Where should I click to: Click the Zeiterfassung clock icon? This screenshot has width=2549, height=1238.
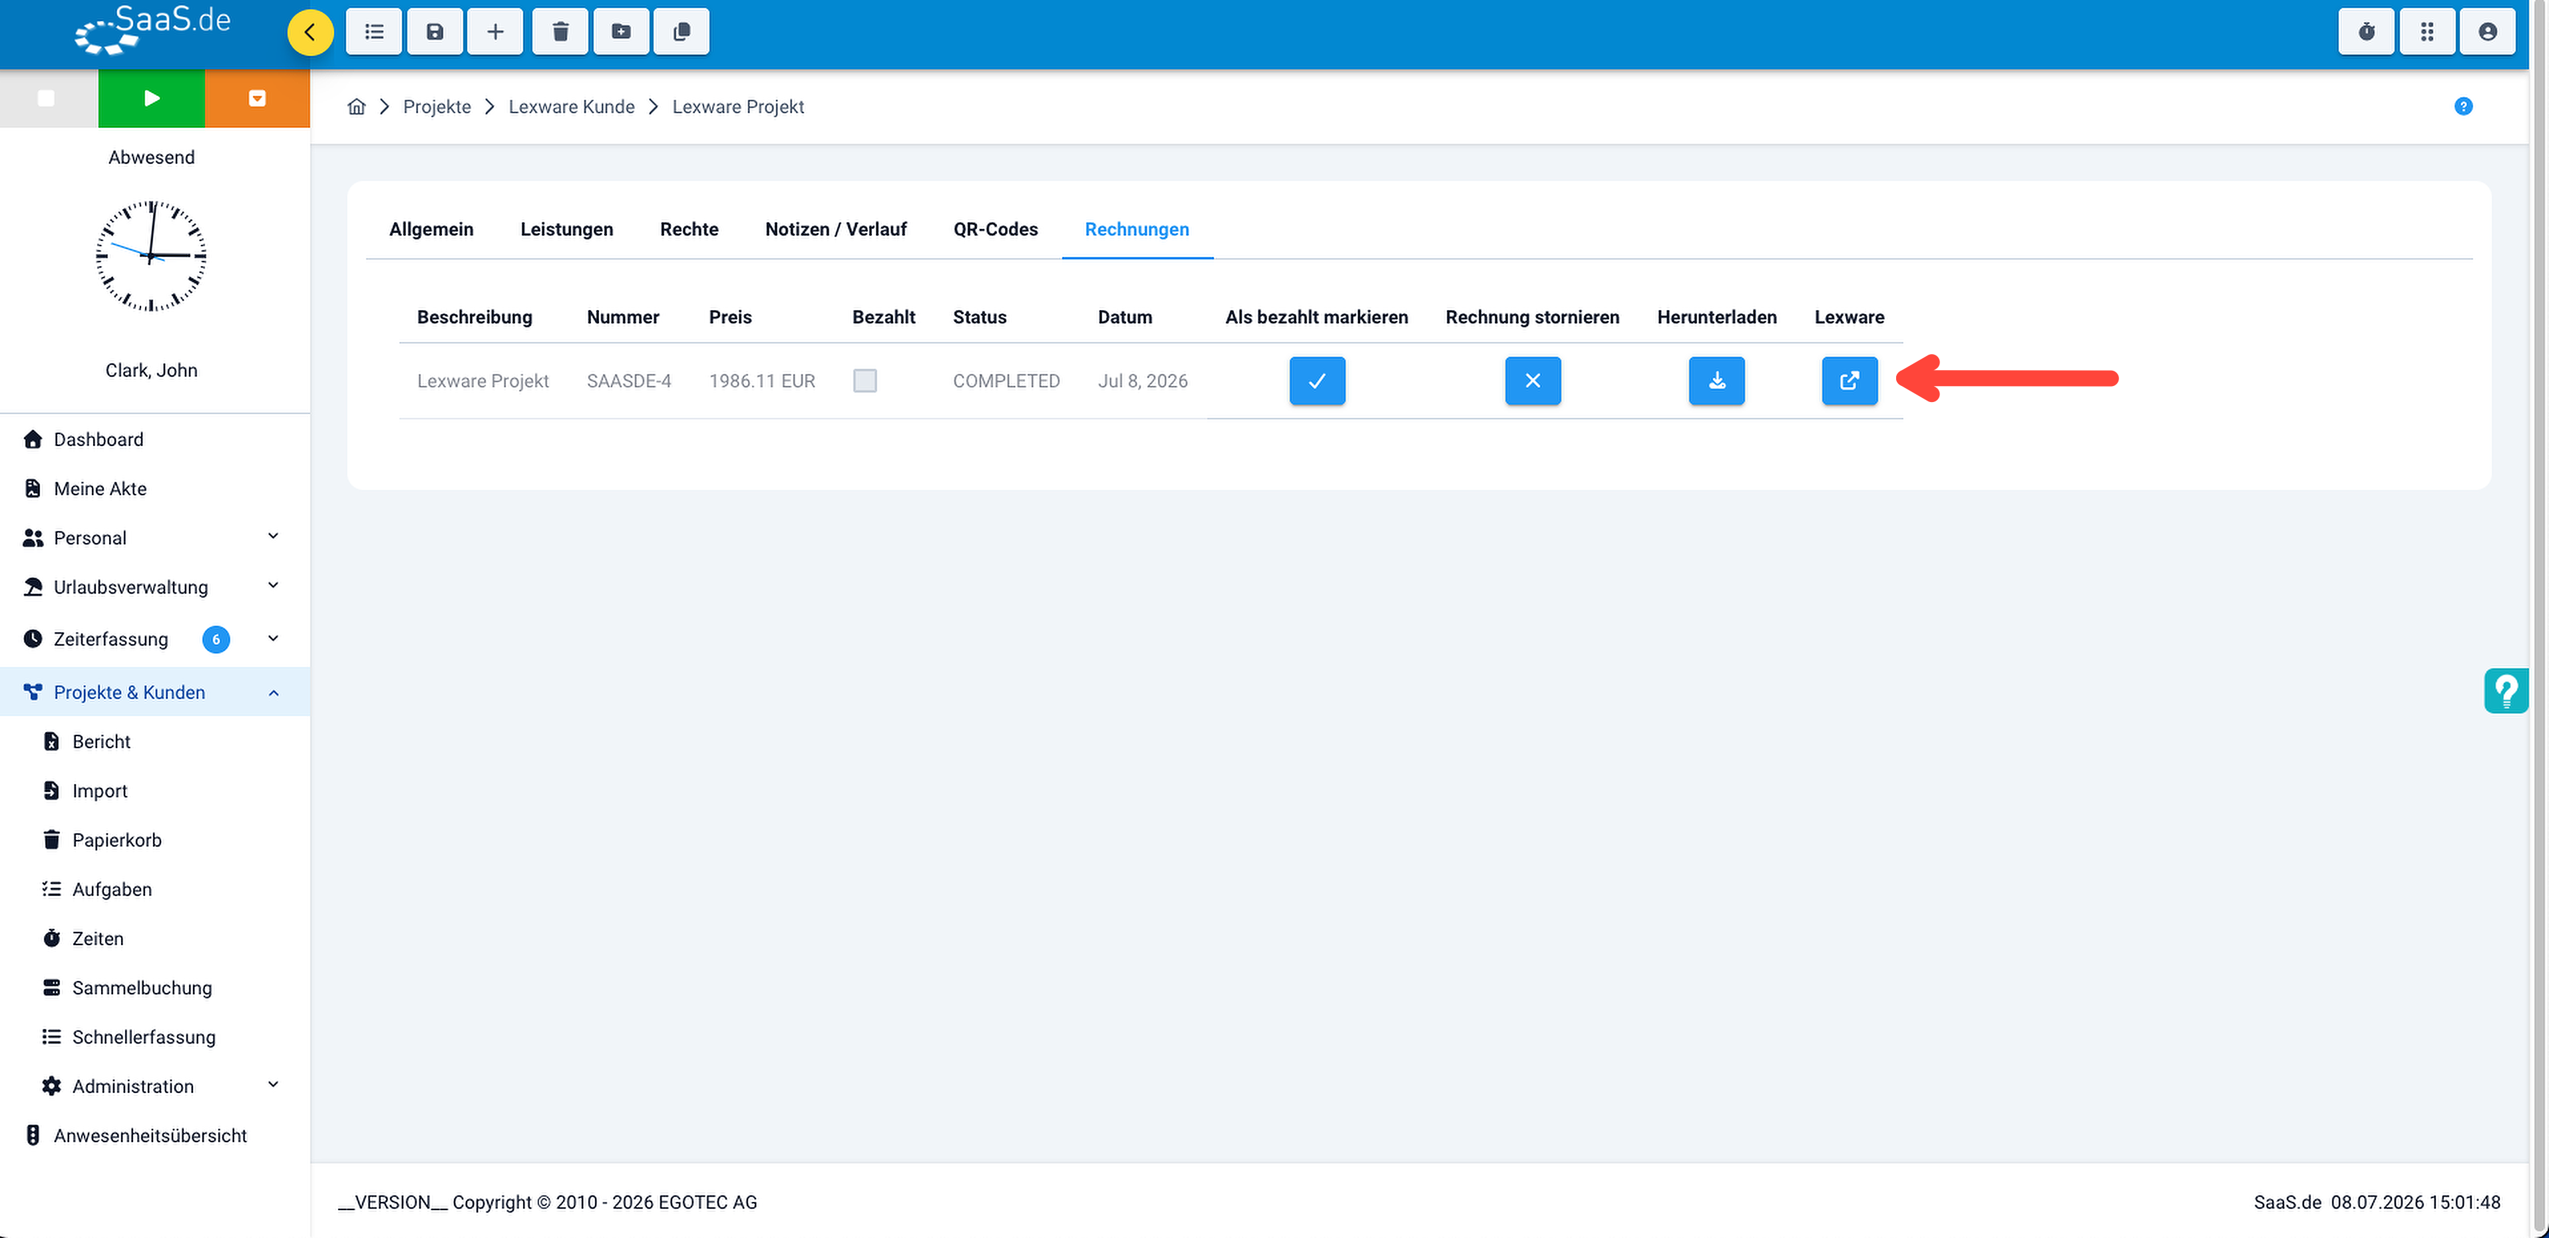(33, 638)
